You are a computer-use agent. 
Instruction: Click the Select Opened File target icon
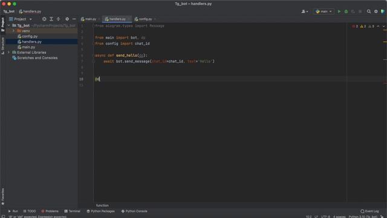tap(44, 19)
